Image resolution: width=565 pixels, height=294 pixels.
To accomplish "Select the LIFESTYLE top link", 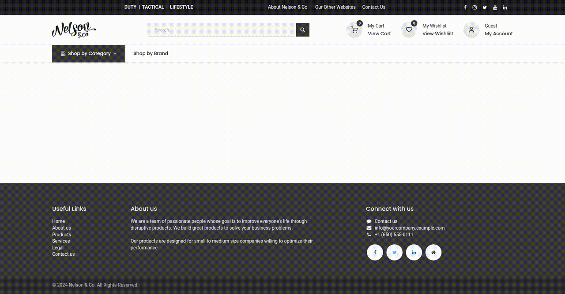I will pyautogui.click(x=181, y=7).
